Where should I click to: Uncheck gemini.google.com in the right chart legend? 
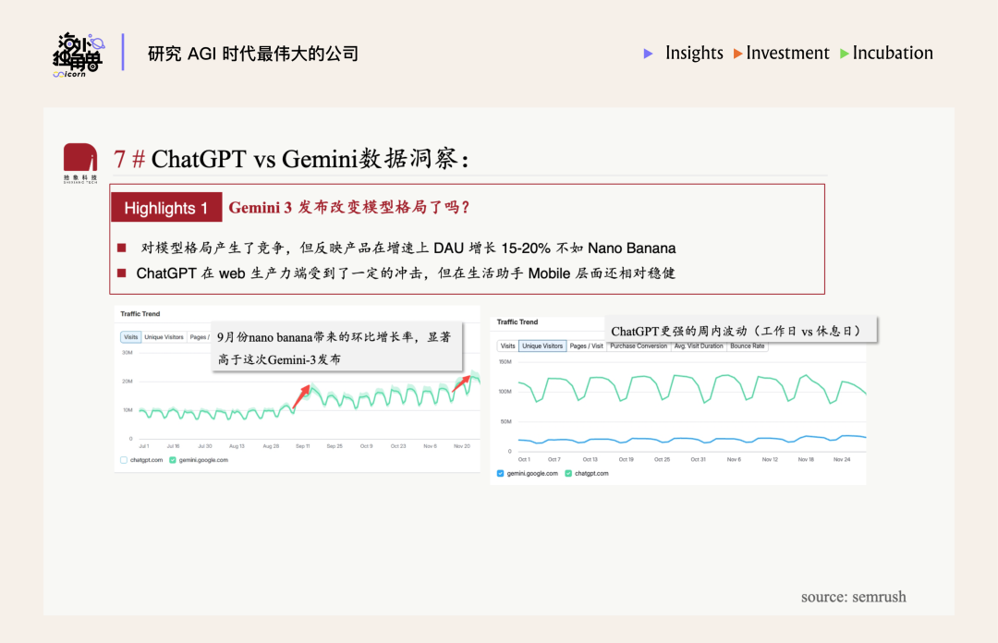coord(501,473)
